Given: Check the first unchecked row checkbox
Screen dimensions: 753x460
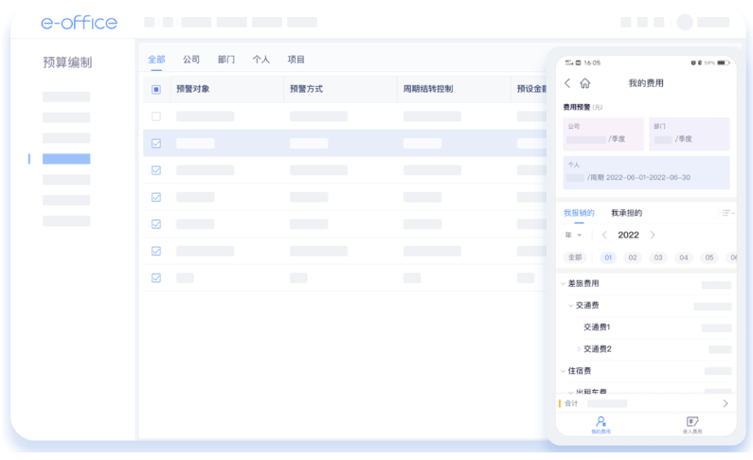Looking at the screenshot, I should point(156,116).
